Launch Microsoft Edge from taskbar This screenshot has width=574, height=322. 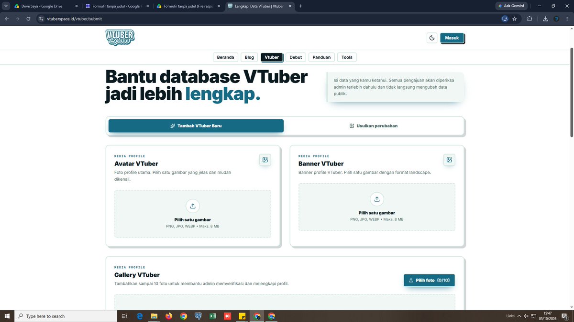point(140,316)
